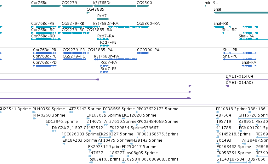Click the RP003168575.5prime EST label
Screen dimensions: 268x164
[x=157, y=134]
